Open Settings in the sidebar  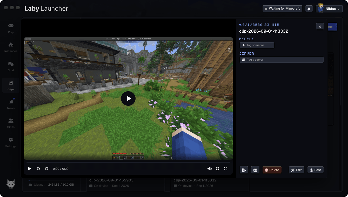click(x=11, y=143)
